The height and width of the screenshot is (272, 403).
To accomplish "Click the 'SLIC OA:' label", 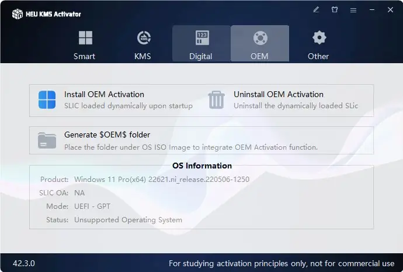I will [x=54, y=193].
